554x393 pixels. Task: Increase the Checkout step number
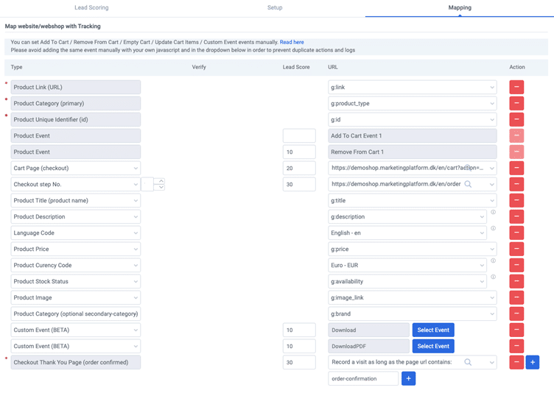pos(161,181)
